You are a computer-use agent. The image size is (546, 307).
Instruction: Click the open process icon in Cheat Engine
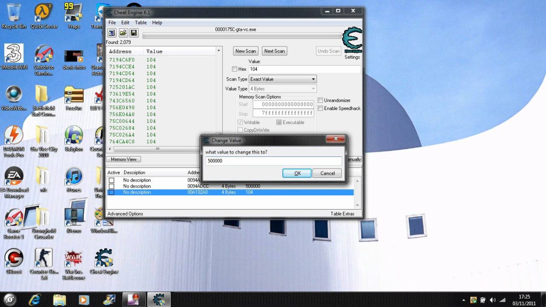(112, 33)
